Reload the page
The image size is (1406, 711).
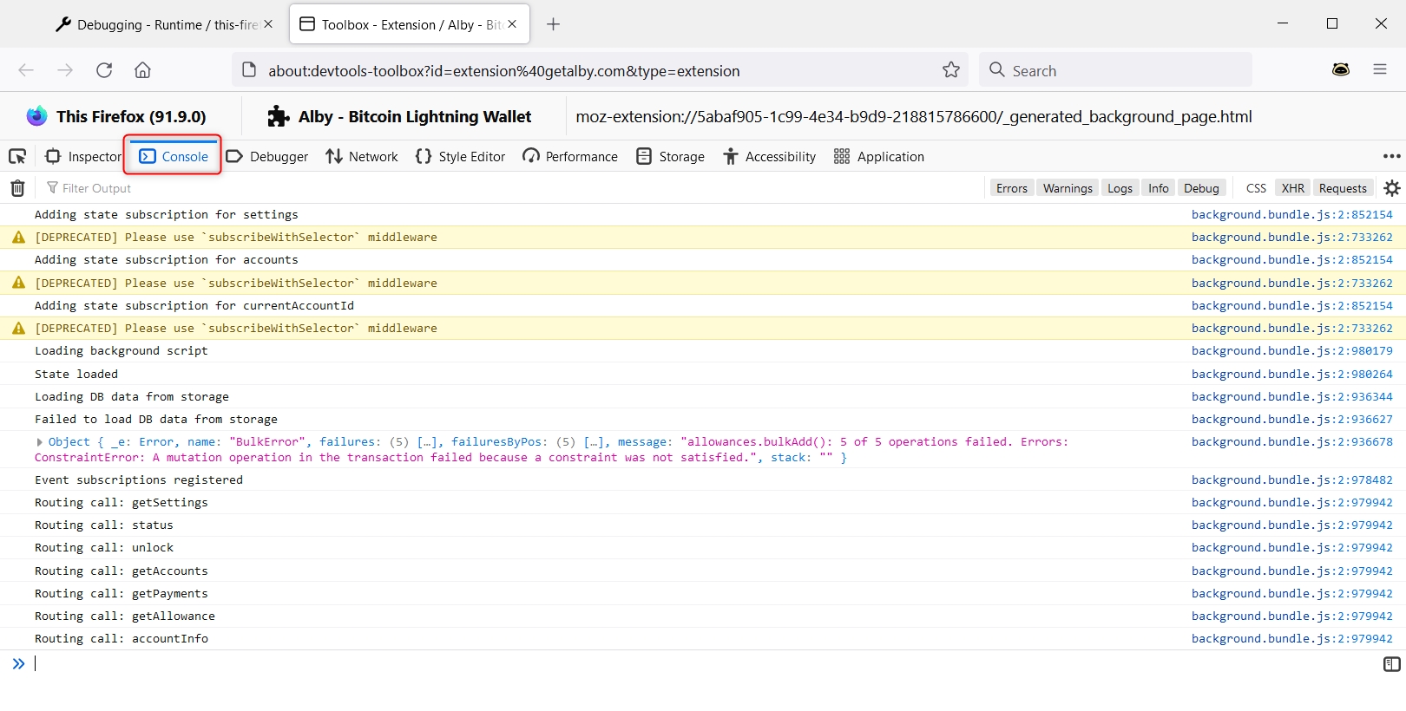pyautogui.click(x=104, y=70)
